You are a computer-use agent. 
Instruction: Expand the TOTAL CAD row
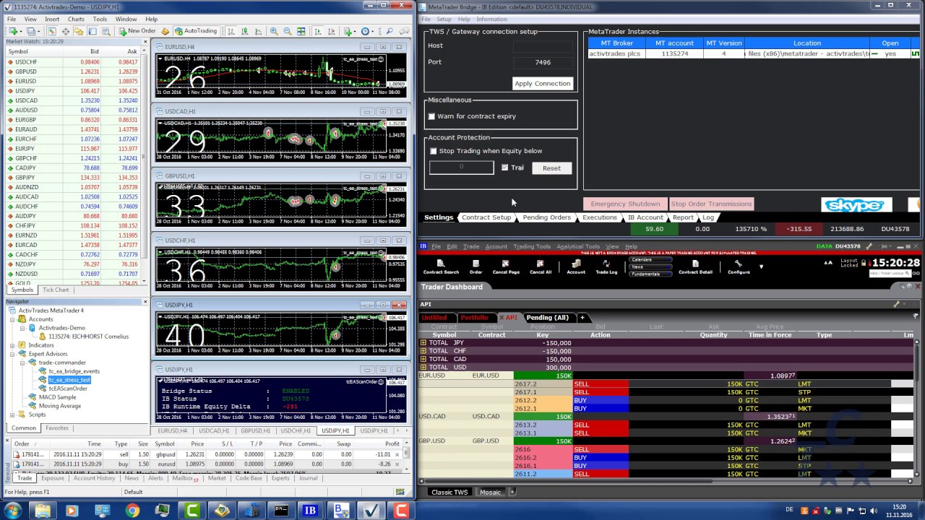click(423, 359)
